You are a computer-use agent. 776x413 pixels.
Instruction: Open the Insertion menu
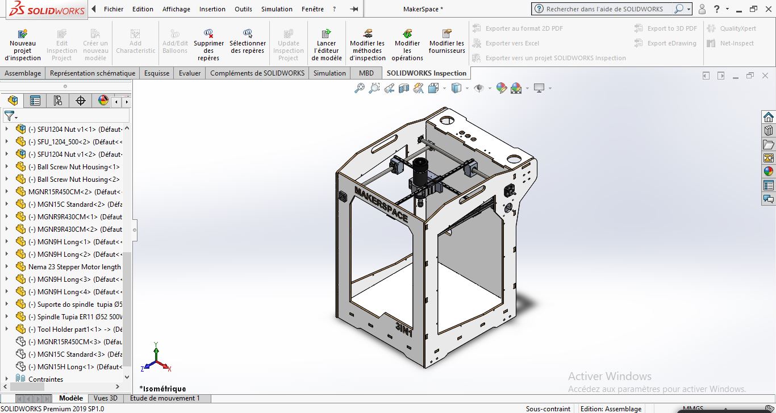(212, 9)
